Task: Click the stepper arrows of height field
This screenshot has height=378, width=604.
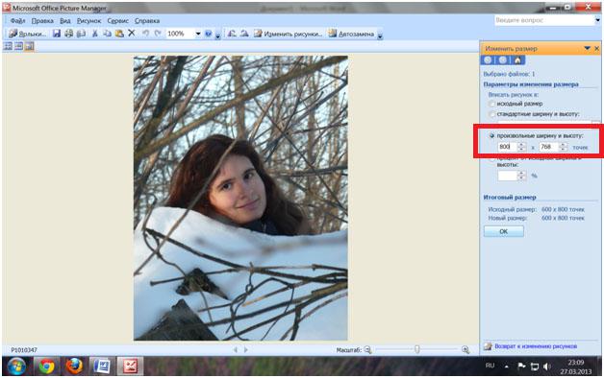Action: pyautogui.click(x=564, y=147)
